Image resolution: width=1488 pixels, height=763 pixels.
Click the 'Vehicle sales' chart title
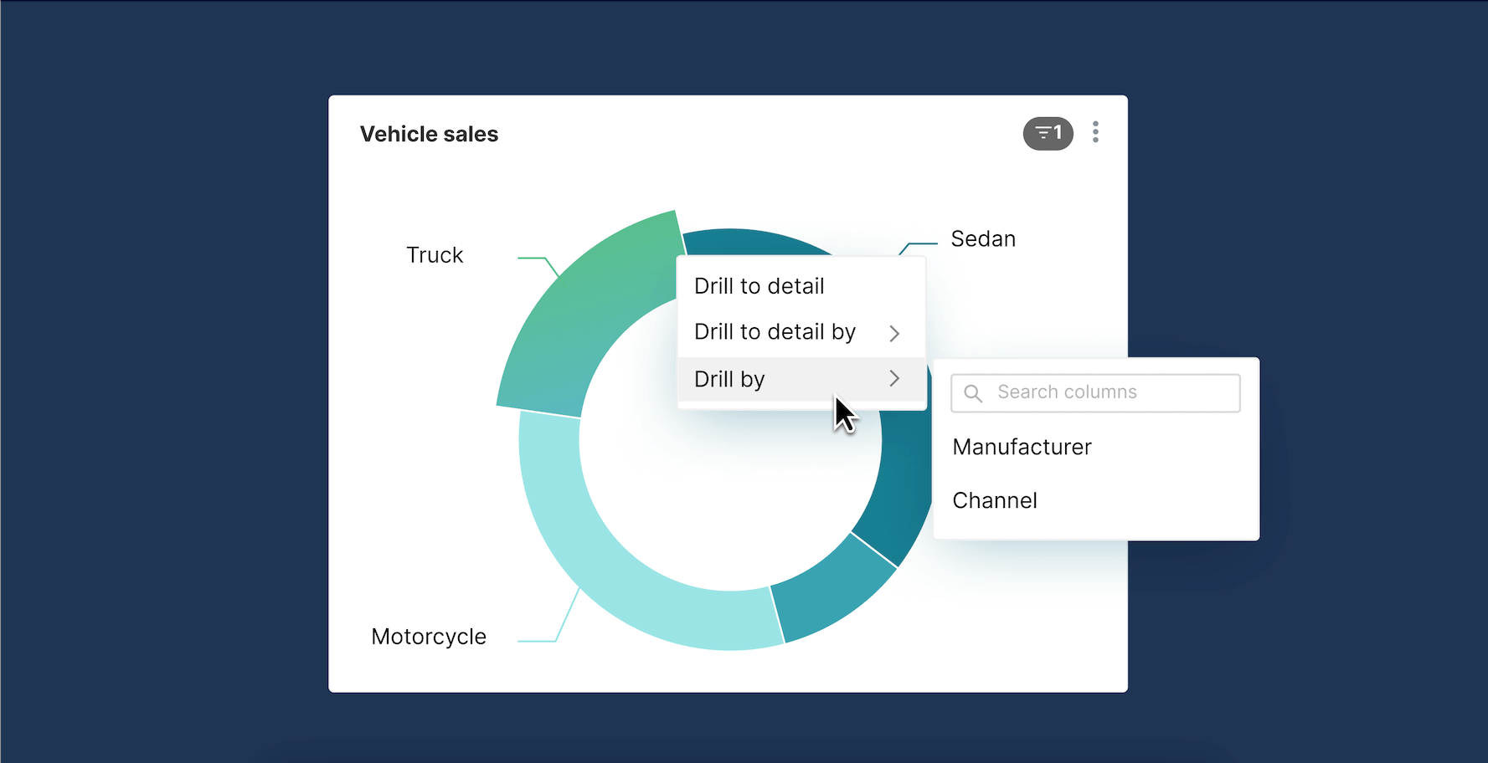point(429,134)
